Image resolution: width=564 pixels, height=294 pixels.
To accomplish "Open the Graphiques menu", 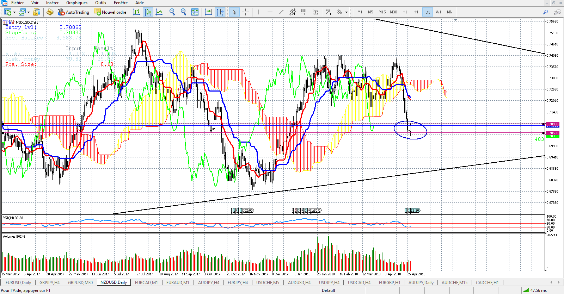I will coord(77,3).
